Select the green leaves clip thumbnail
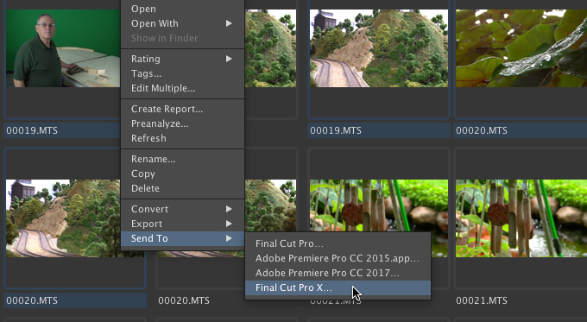Image resolution: width=587 pixels, height=322 pixels. 521,48
